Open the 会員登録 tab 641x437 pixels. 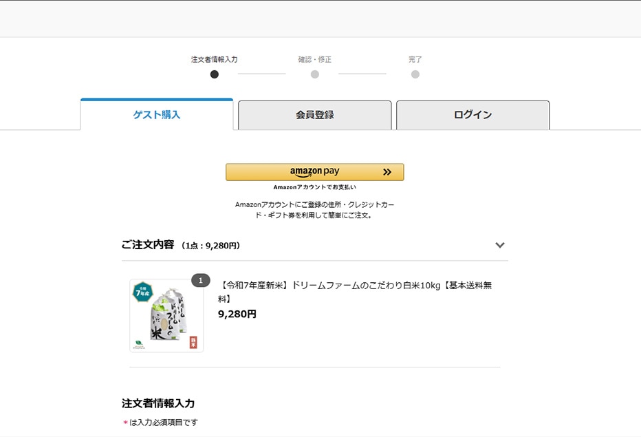314,115
